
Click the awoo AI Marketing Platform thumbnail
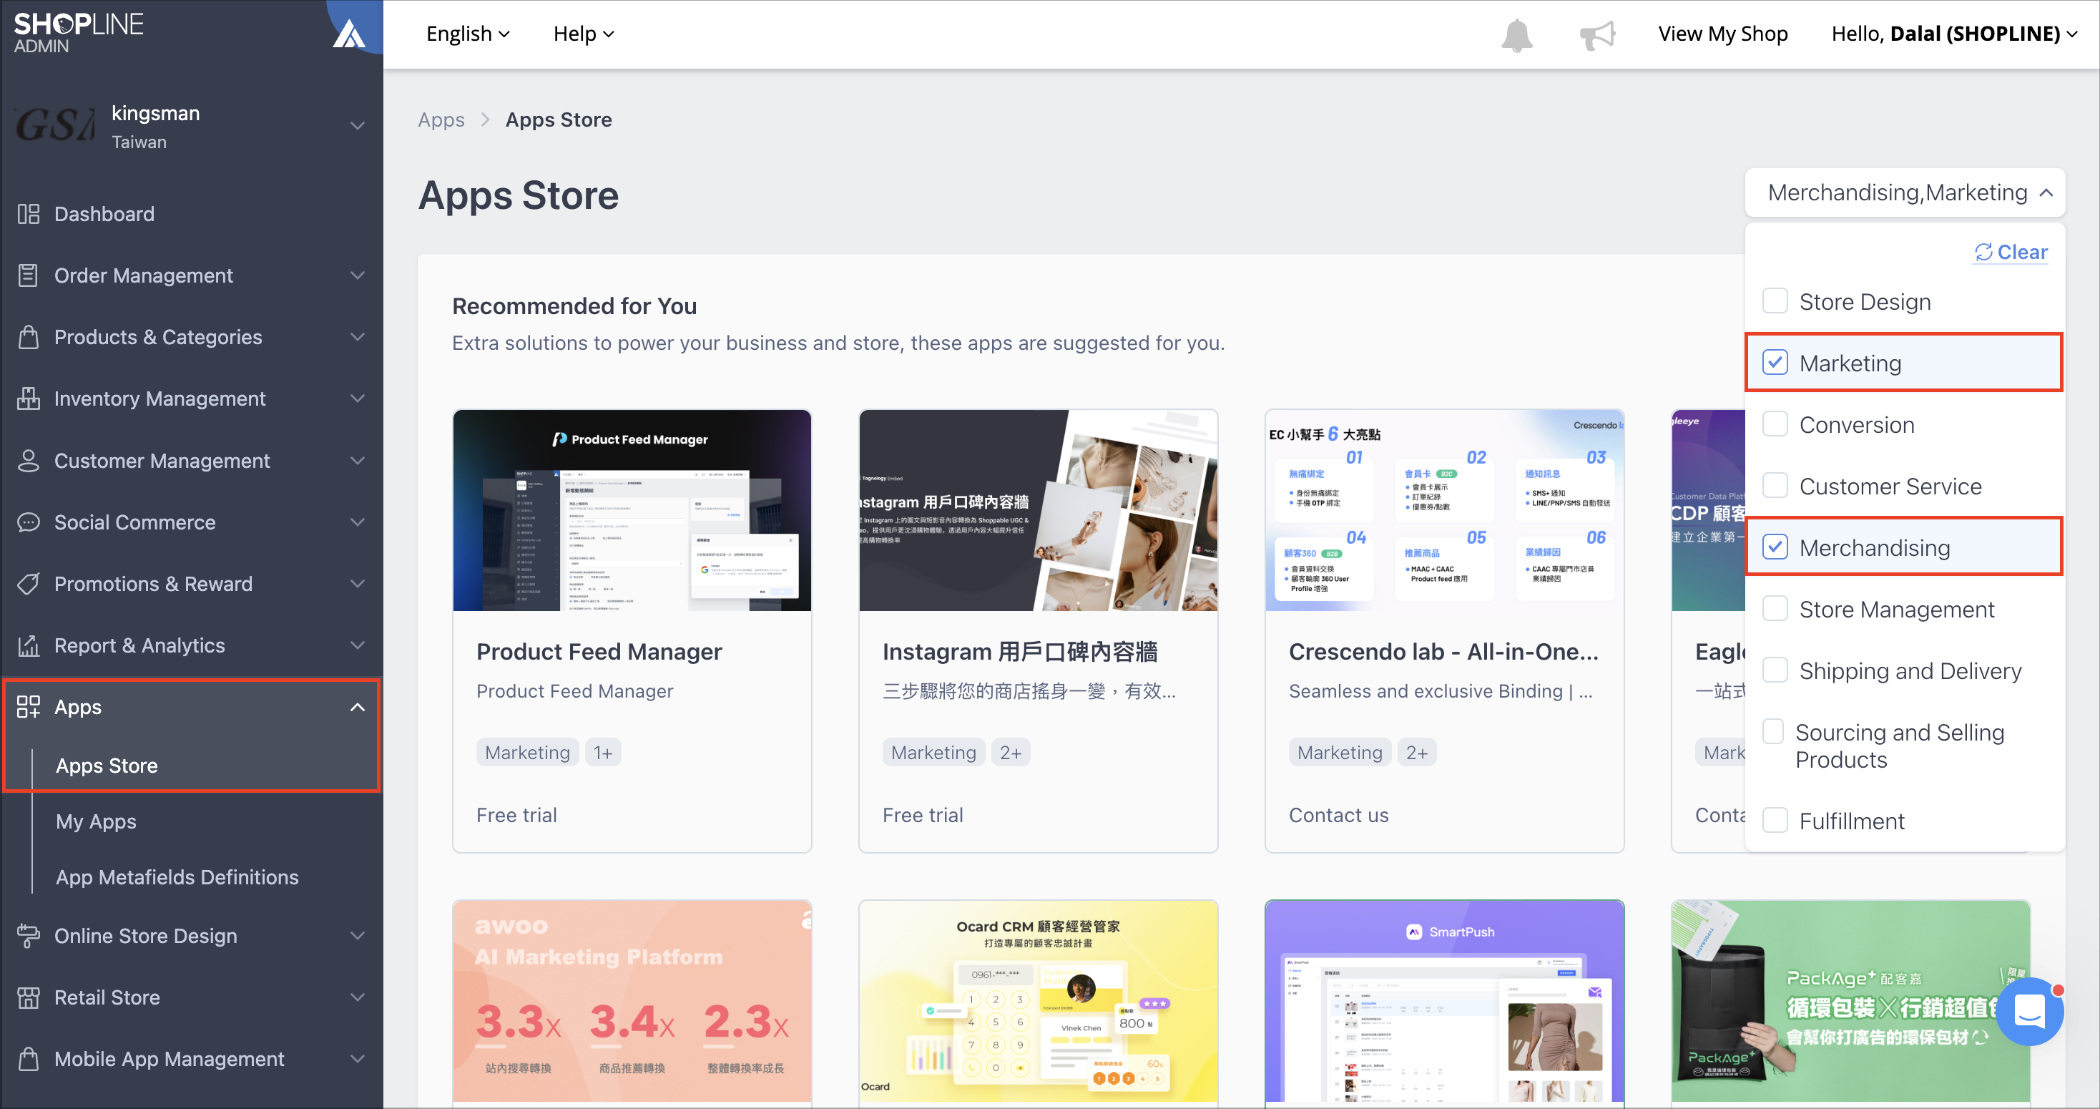[632, 1002]
